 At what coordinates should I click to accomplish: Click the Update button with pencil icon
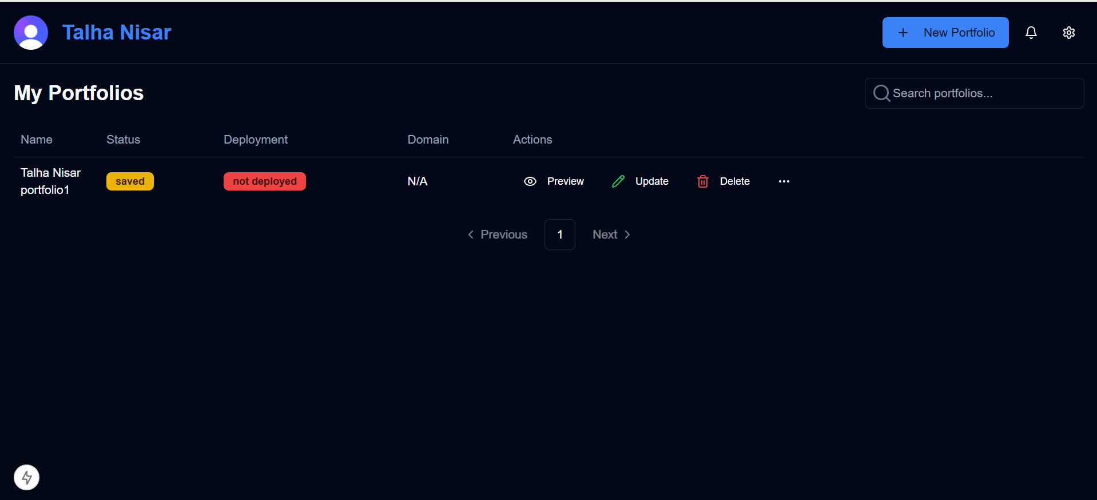[x=640, y=181]
